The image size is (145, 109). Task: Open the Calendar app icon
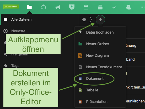point(86,7)
